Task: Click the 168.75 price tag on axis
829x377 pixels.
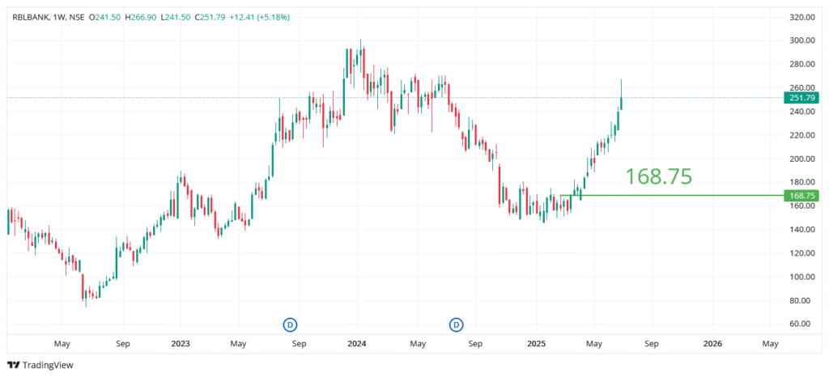Action: click(802, 195)
